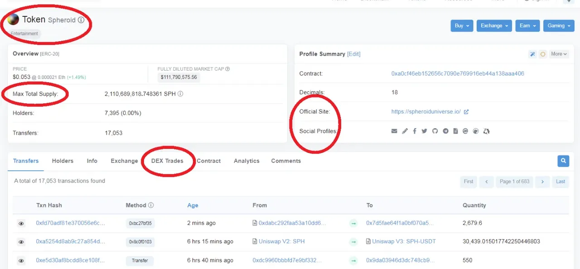Screen dimensions: 580x269
Task: Go to the previous page arrow
Action: [487, 182]
